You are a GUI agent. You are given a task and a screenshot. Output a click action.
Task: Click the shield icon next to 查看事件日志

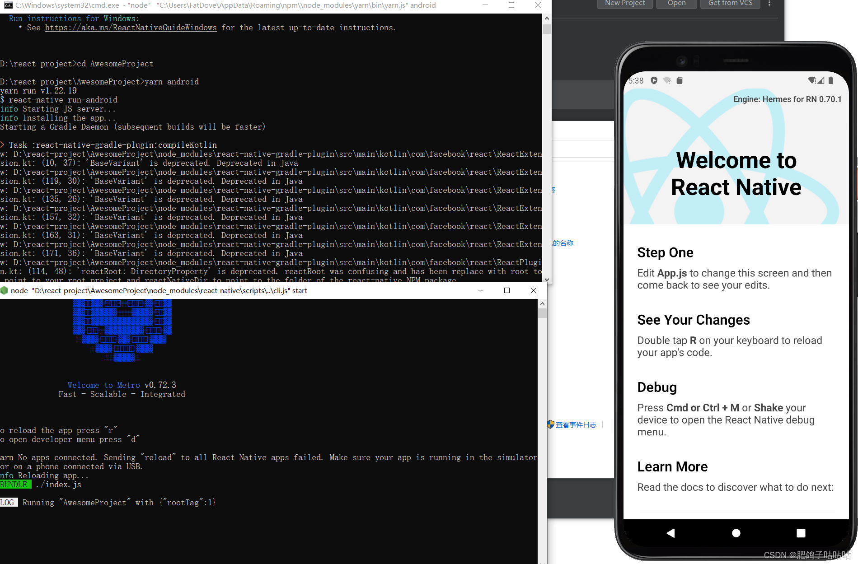(550, 424)
